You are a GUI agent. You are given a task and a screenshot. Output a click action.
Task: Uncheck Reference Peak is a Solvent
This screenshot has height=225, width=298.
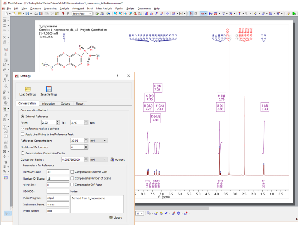point(23,129)
